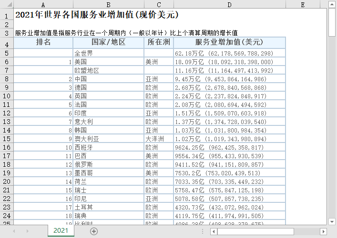
Task: Select the cell with 中国 value 9.45万亿
Action: (x=230, y=79)
